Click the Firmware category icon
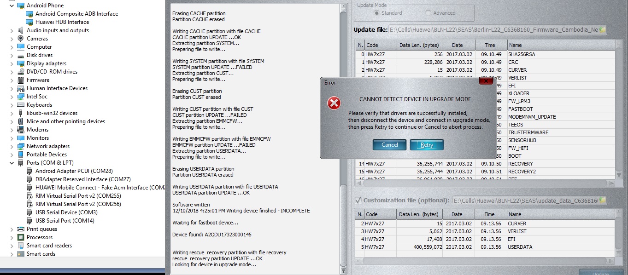This screenshot has height=275, width=628. (x=21, y=80)
